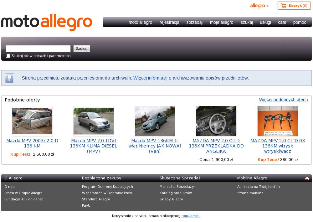Viewport: 313px width, 222px height.
Task: Click the 'Podobne oferty' heading
Action: click(22, 100)
